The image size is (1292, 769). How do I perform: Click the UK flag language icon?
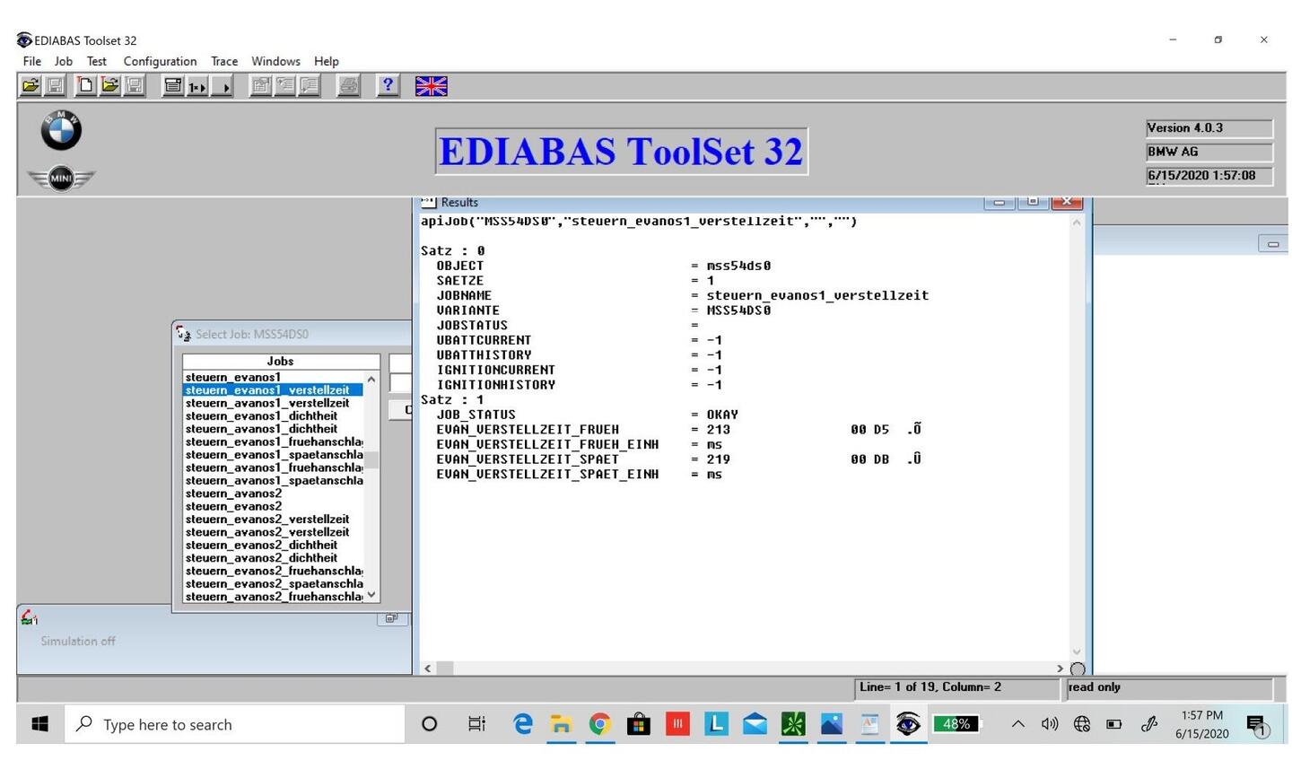coord(431,86)
